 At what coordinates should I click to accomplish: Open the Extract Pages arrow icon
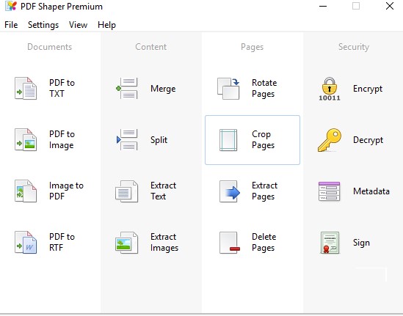point(230,191)
